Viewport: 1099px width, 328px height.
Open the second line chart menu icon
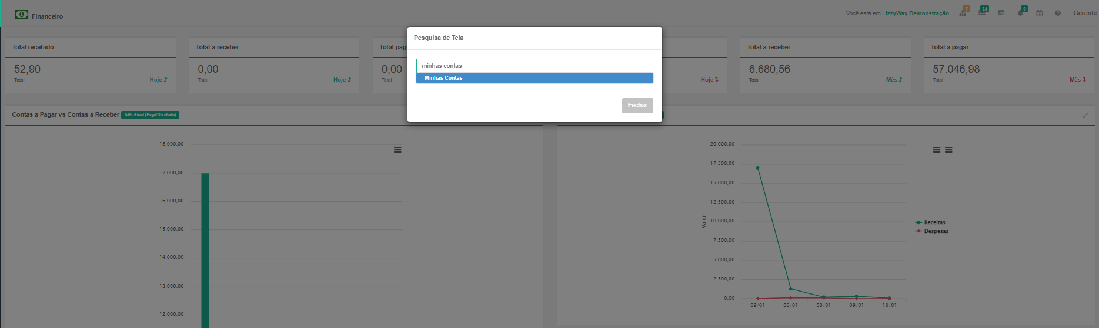(948, 150)
